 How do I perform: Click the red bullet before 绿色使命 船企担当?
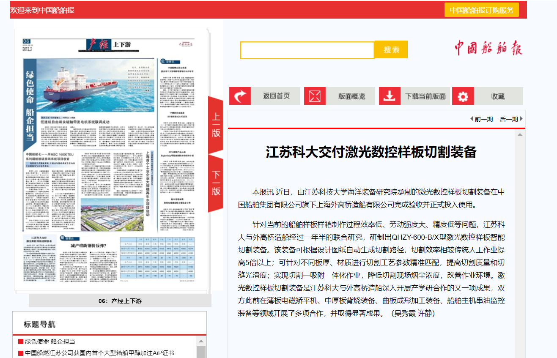[20, 342]
